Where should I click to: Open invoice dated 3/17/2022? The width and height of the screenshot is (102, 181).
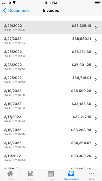pyautogui.click(x=51, y=119)
